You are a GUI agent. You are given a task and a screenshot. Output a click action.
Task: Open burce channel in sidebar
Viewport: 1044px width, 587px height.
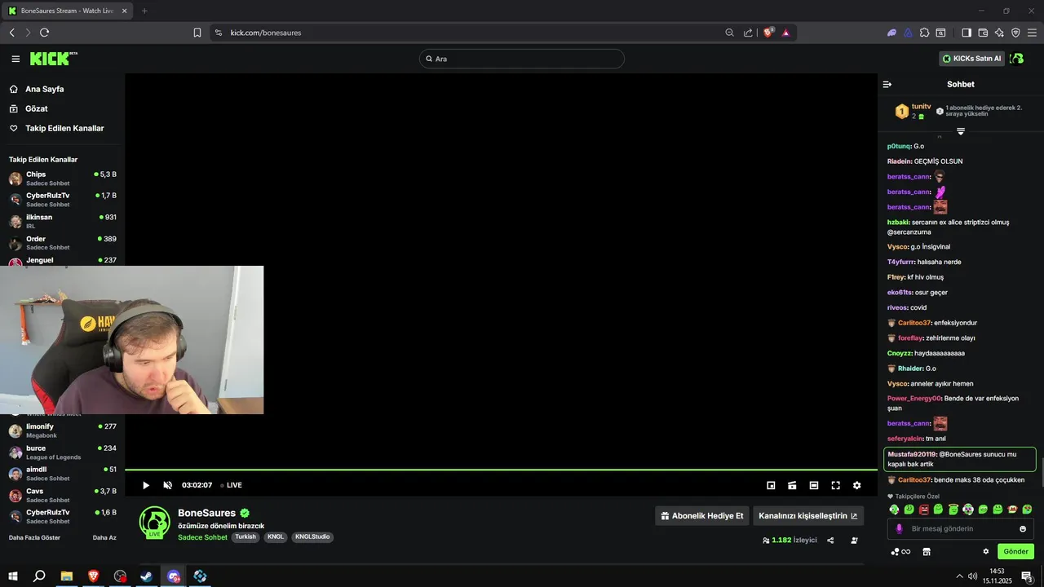pos(62,452)
